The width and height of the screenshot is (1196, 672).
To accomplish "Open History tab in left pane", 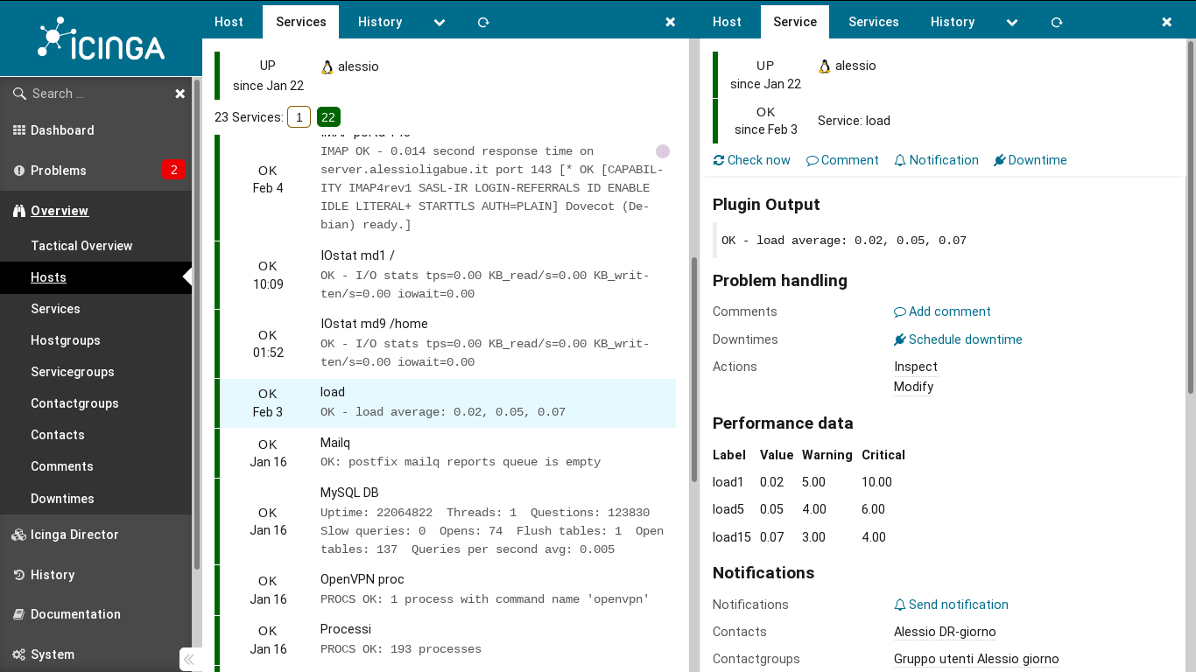I will [x=380, y=22].
